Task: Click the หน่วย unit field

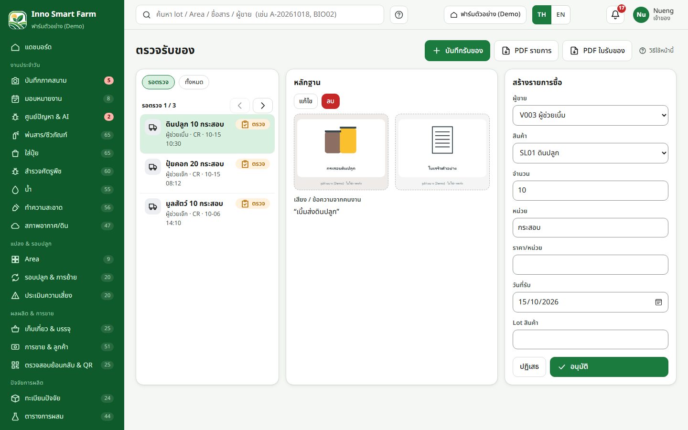Action: [x=591, y=228]
